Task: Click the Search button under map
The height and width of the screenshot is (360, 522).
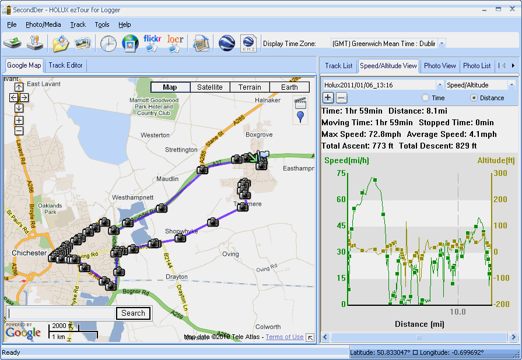Action: pos(133,313)
